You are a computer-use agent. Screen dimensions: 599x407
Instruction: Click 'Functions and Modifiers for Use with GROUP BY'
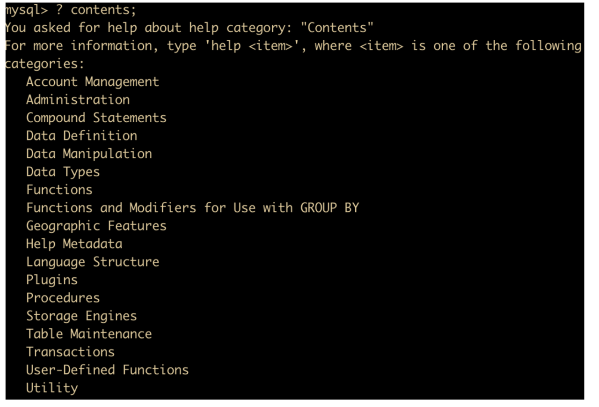pyautogui.click(x=193, y=207)
